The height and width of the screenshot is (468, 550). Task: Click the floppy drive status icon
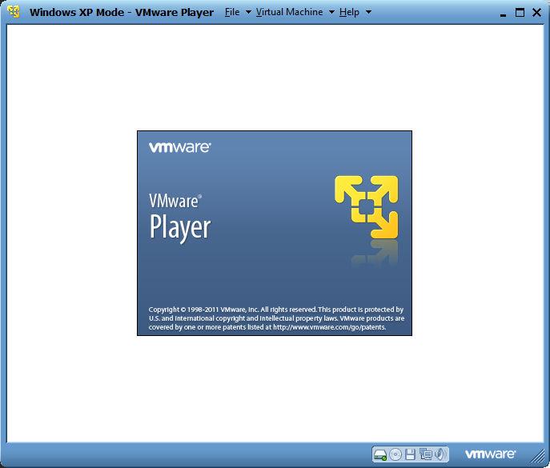410,454
